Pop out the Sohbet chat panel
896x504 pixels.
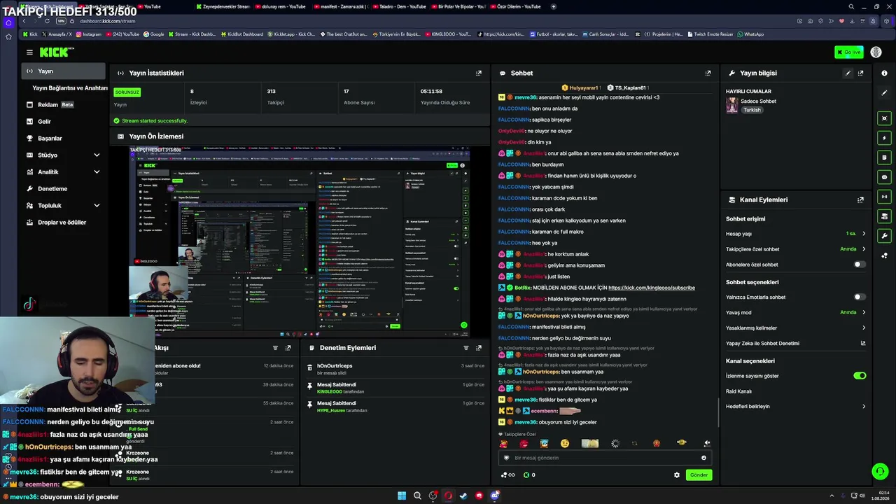point(708,73)
